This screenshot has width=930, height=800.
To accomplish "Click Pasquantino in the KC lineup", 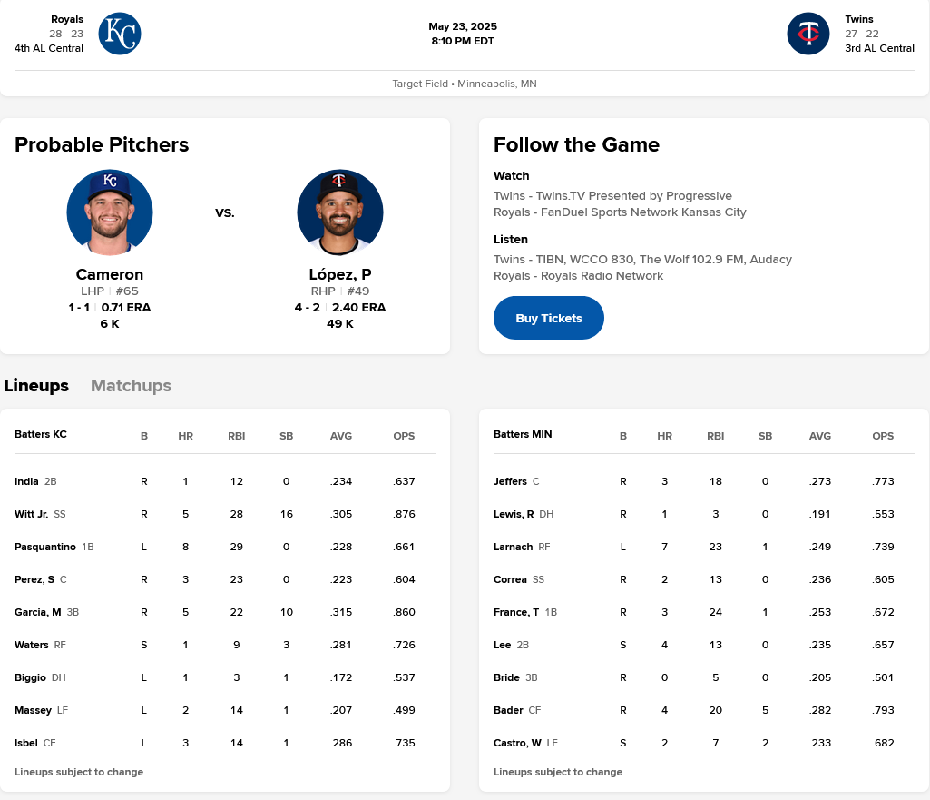I will (x=45, y=547).
